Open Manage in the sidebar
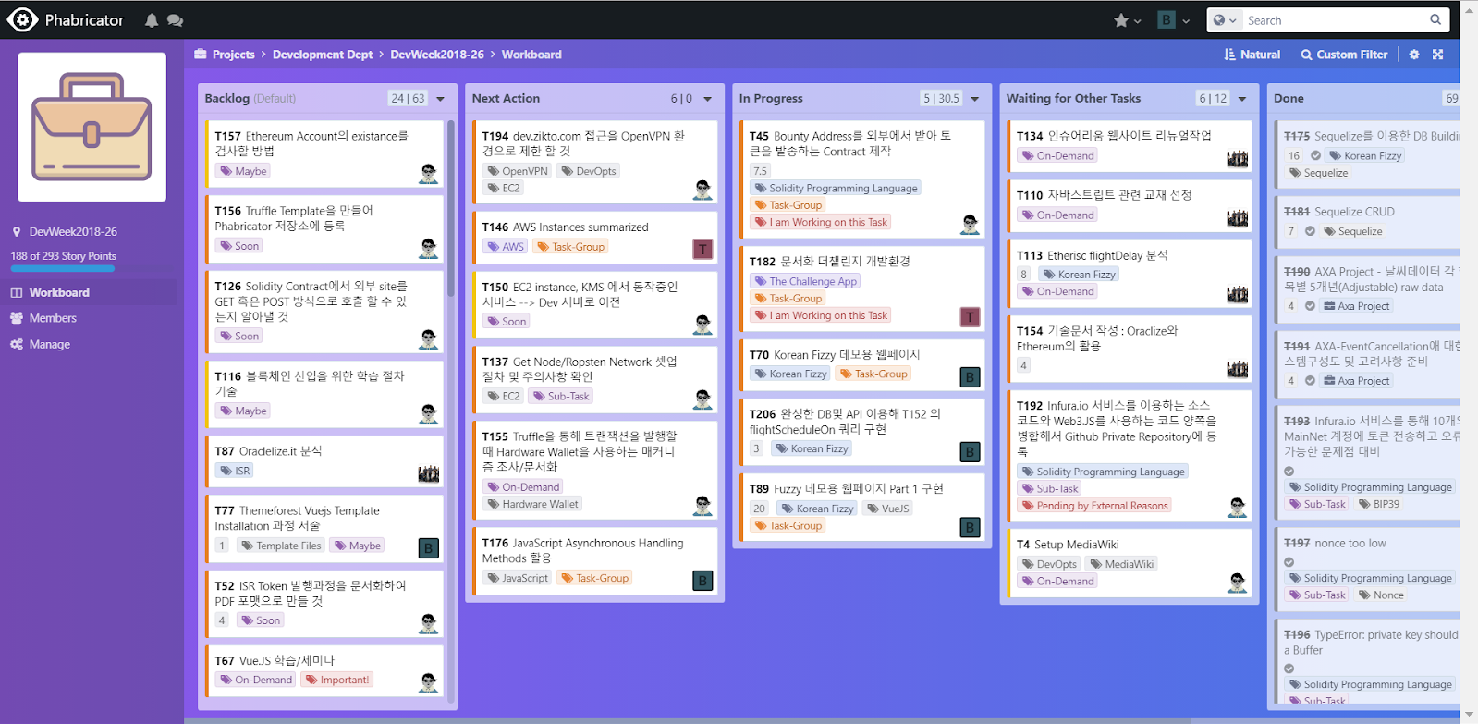Screen dimensions: 1478x724 point(49,344)
